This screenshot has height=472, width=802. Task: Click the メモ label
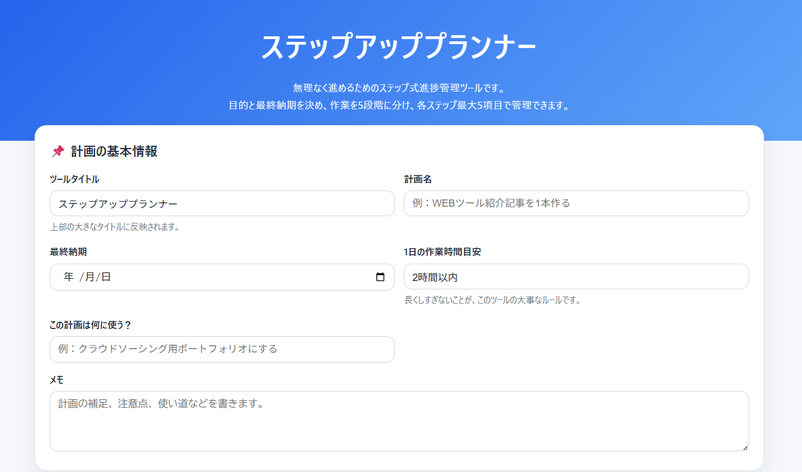(x=57, y=380)
